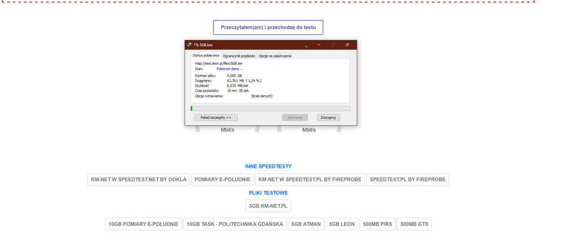Image resolution: width=563 pixels, height=245 pixels.
Task: Minimize the 5GB.bin download dialog
Action: coord(319,45)
